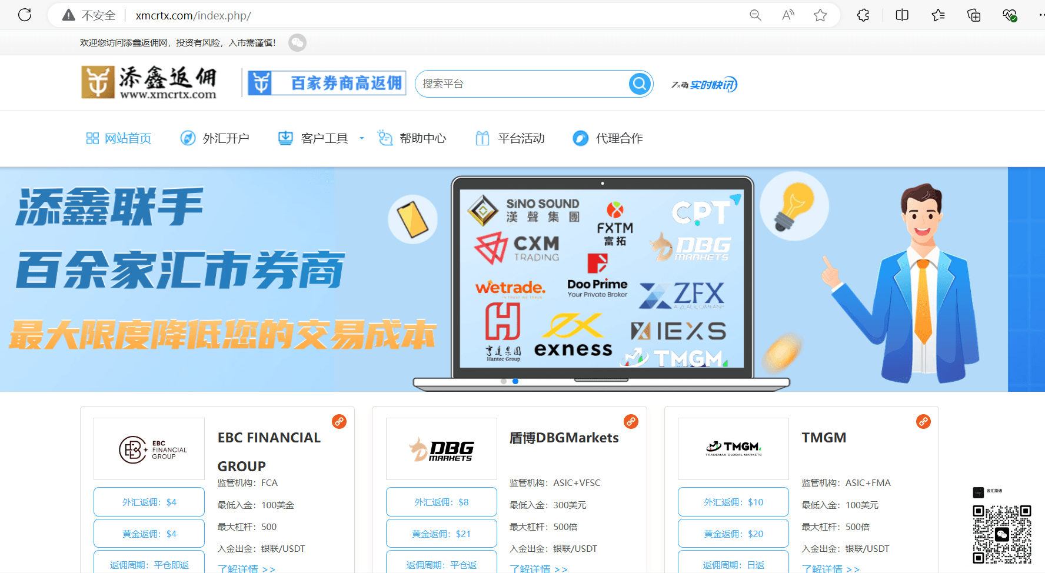This screenshot has height=573, width=1045.
Task: Add page to favorites with star icon
Action: 820,15
